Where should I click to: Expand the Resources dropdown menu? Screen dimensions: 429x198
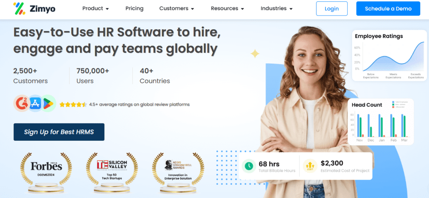(227, 8)
